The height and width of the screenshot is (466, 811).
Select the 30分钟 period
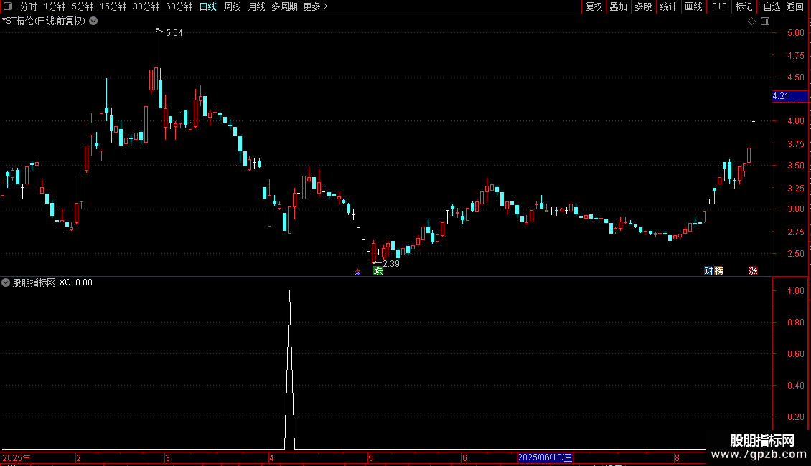[146, 6]
